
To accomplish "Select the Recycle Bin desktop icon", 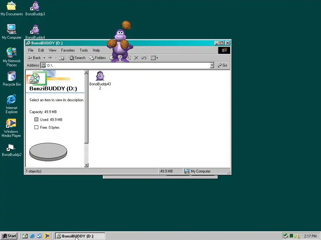I will pyautogui.click(x=12, y=78).
